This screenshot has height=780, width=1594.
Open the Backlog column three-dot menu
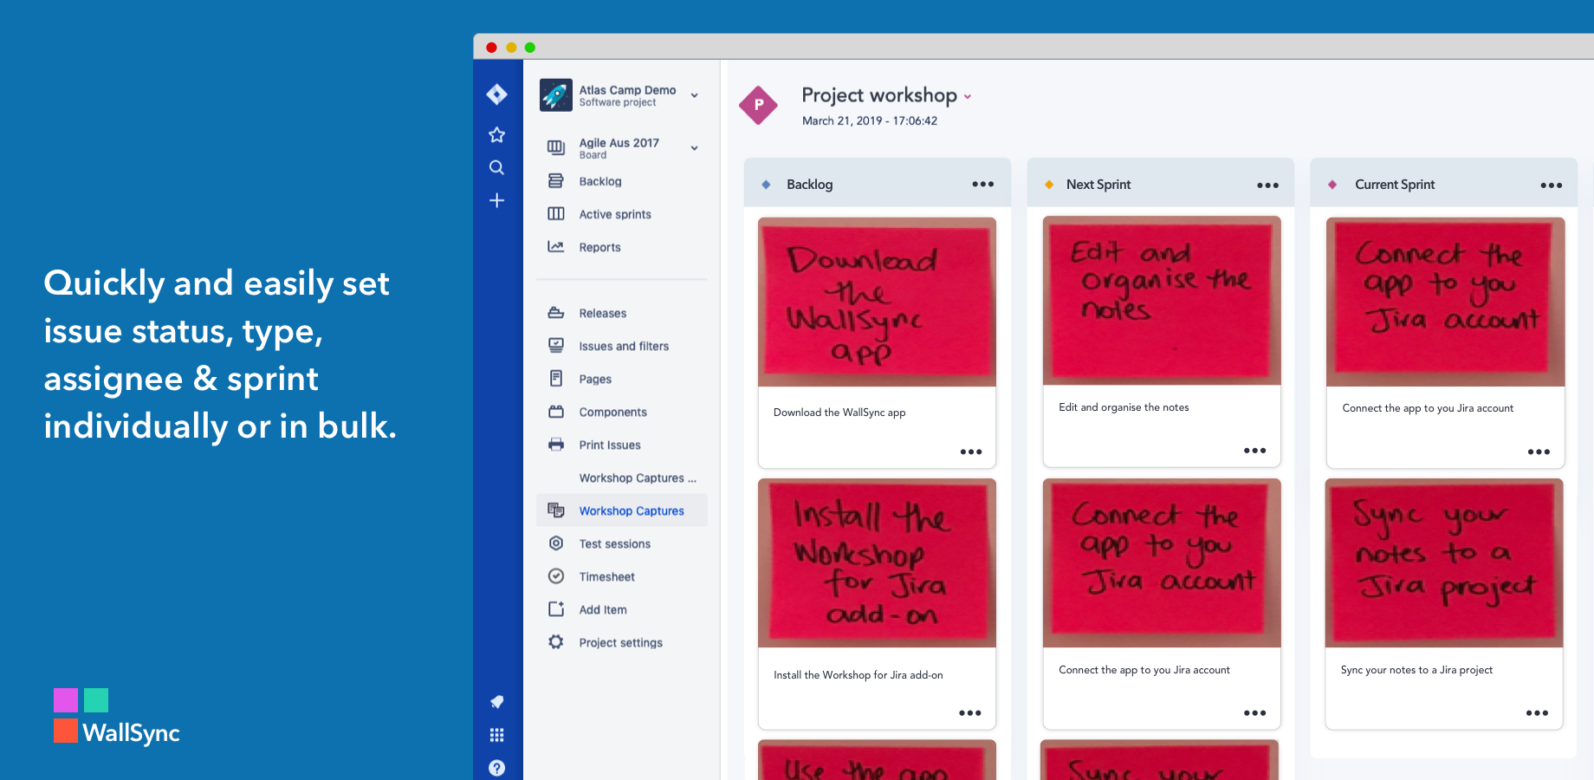(x=982, y=184)
